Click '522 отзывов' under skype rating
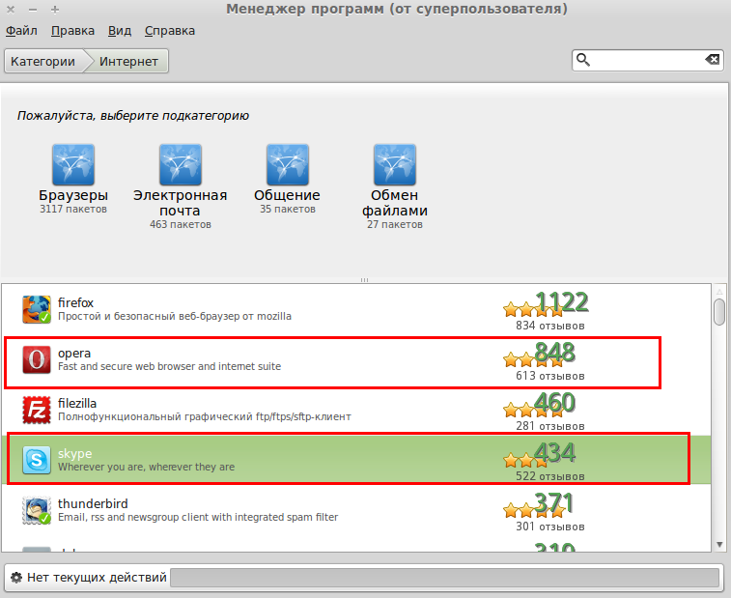The width and height of the screenshot is (731, 598). coord(550,476)
